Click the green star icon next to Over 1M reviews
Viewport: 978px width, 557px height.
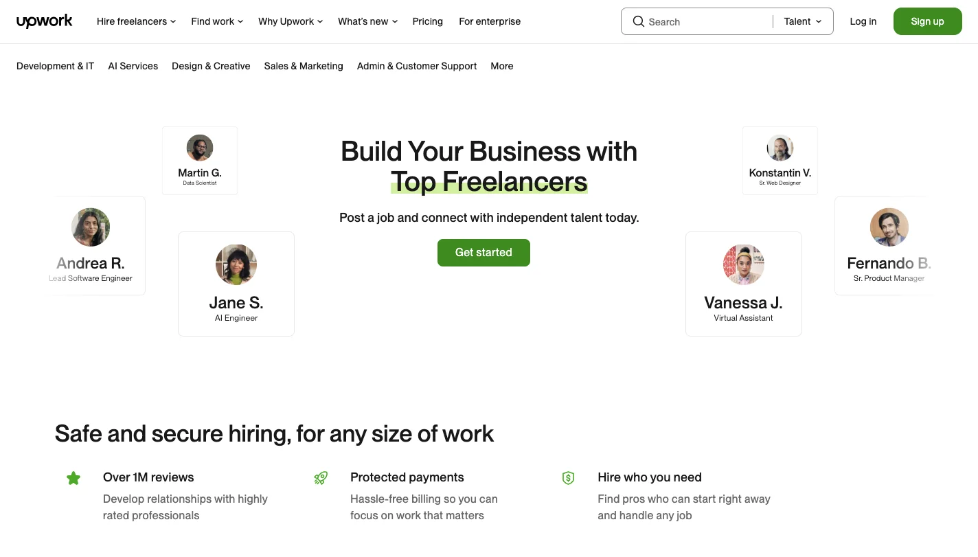[x=73, y=477]
